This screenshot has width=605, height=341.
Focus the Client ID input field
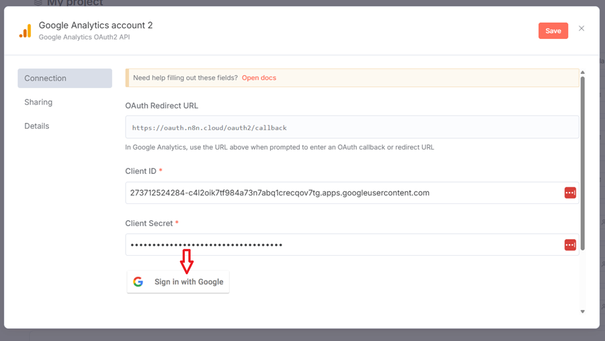click(343, 193)
